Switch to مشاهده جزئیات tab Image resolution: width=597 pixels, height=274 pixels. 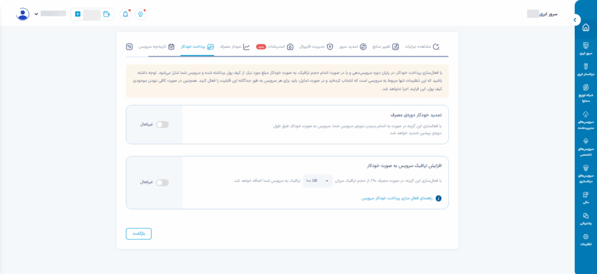click(422, 47)
